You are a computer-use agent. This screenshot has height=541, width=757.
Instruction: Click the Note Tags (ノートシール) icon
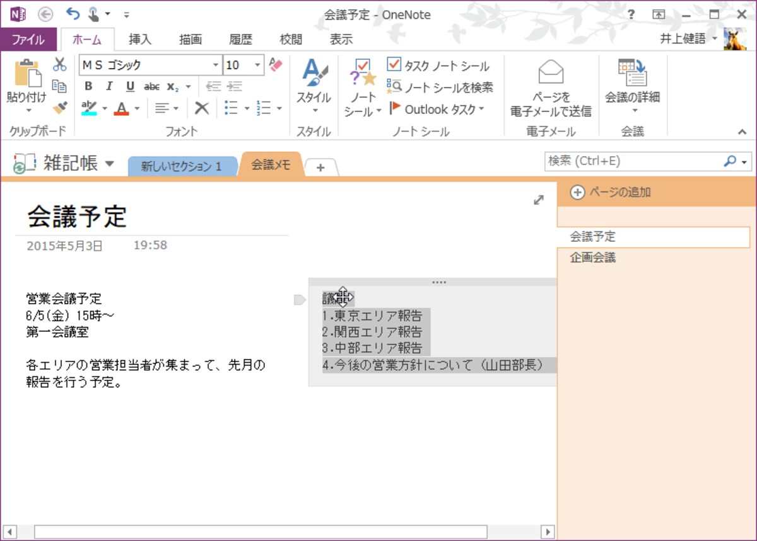tap(363, 72)
